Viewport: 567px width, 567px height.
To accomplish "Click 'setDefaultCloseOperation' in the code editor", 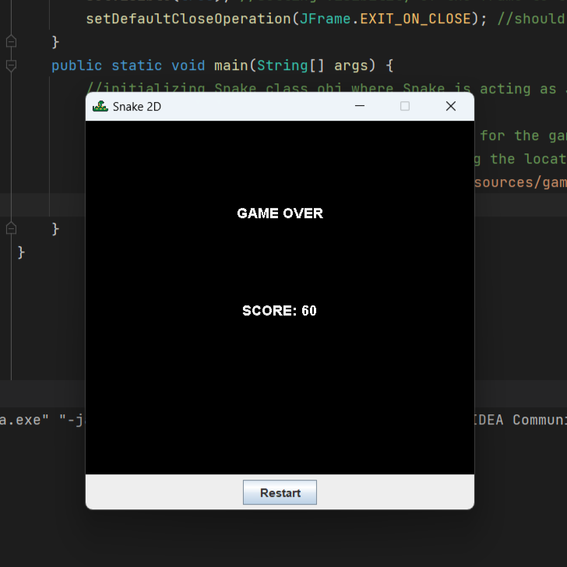I will (188, 19).
